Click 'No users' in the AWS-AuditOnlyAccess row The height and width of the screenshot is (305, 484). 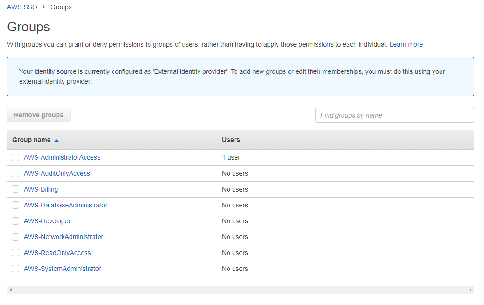(x=235, y=173)
